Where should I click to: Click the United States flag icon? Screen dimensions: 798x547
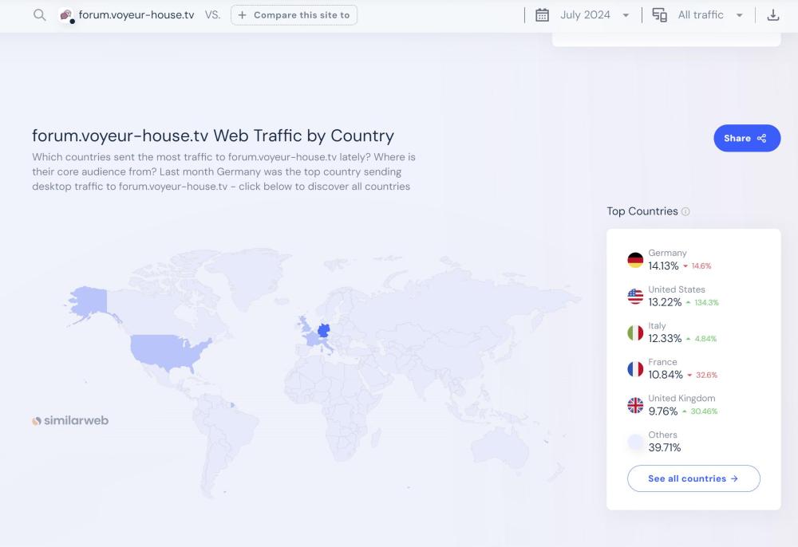pos(635,297)
